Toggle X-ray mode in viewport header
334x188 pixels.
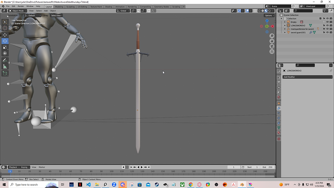[255, 11]
